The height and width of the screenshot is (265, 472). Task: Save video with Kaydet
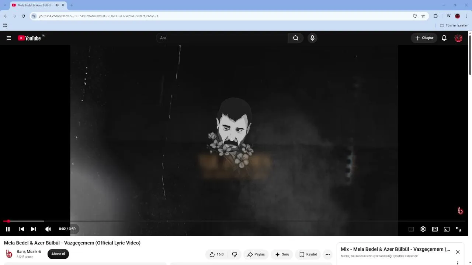click(308, 254)
